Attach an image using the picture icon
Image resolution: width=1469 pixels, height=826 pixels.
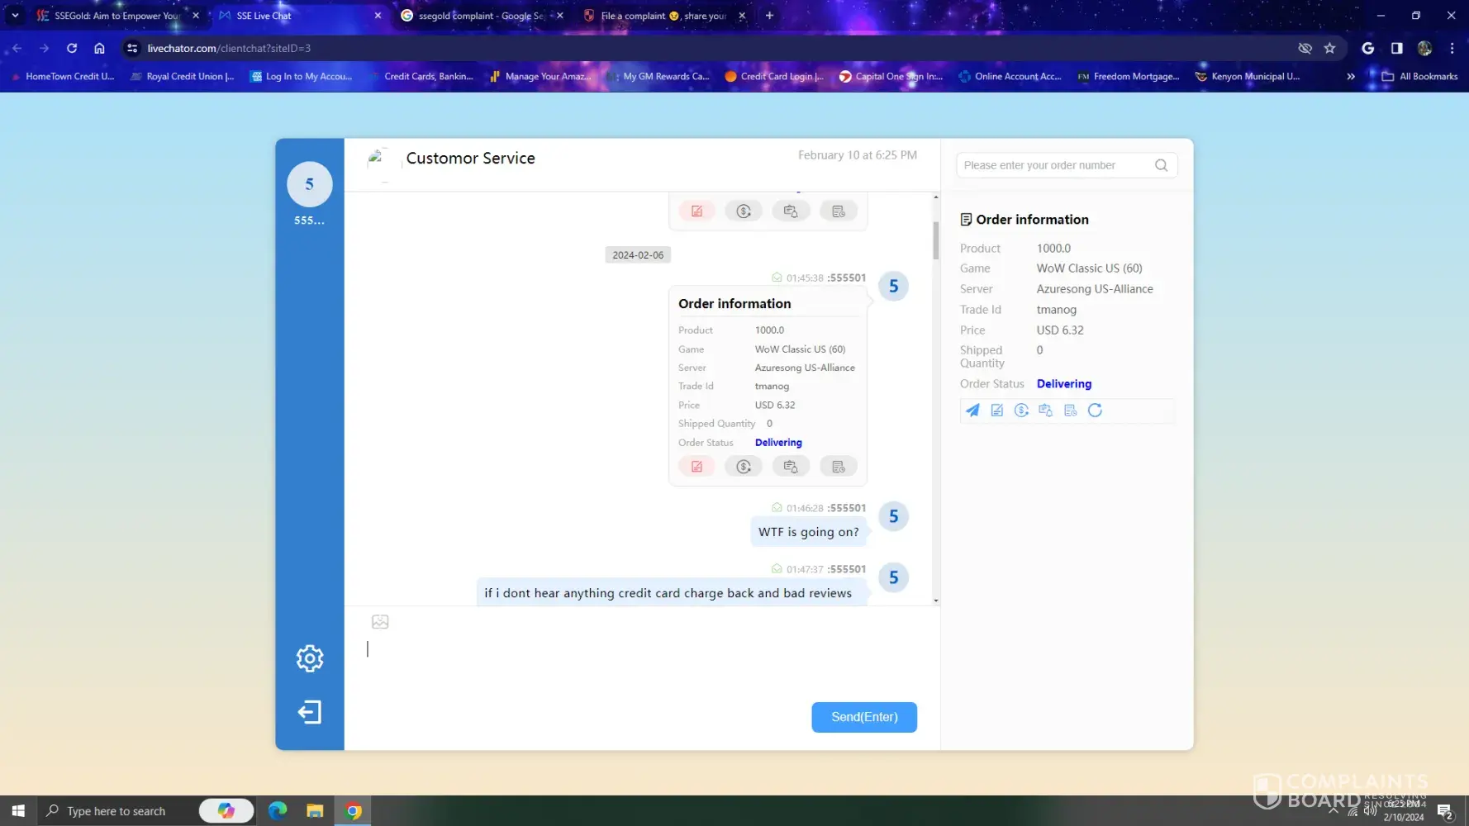click(380, 622)
